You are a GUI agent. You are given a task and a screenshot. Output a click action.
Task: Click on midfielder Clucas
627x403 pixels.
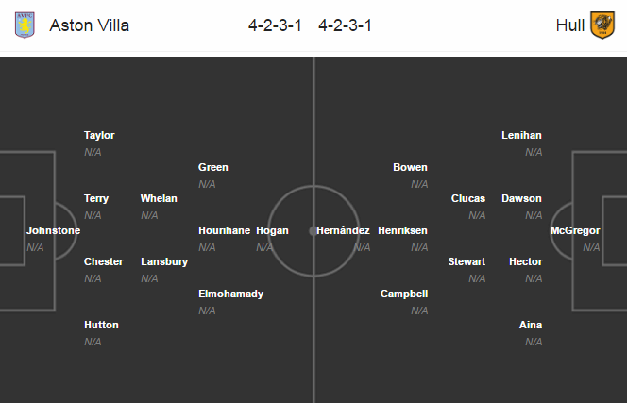click(x=468, y=199)
